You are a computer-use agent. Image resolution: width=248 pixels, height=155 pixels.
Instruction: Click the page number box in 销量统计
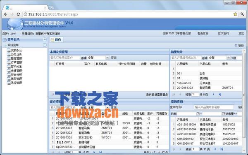(195, 95)
